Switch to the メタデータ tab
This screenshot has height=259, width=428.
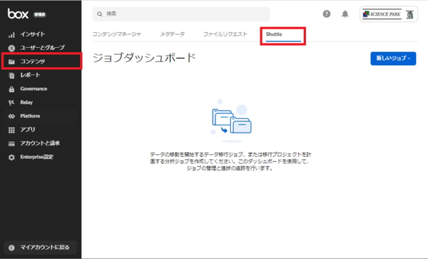172,34
